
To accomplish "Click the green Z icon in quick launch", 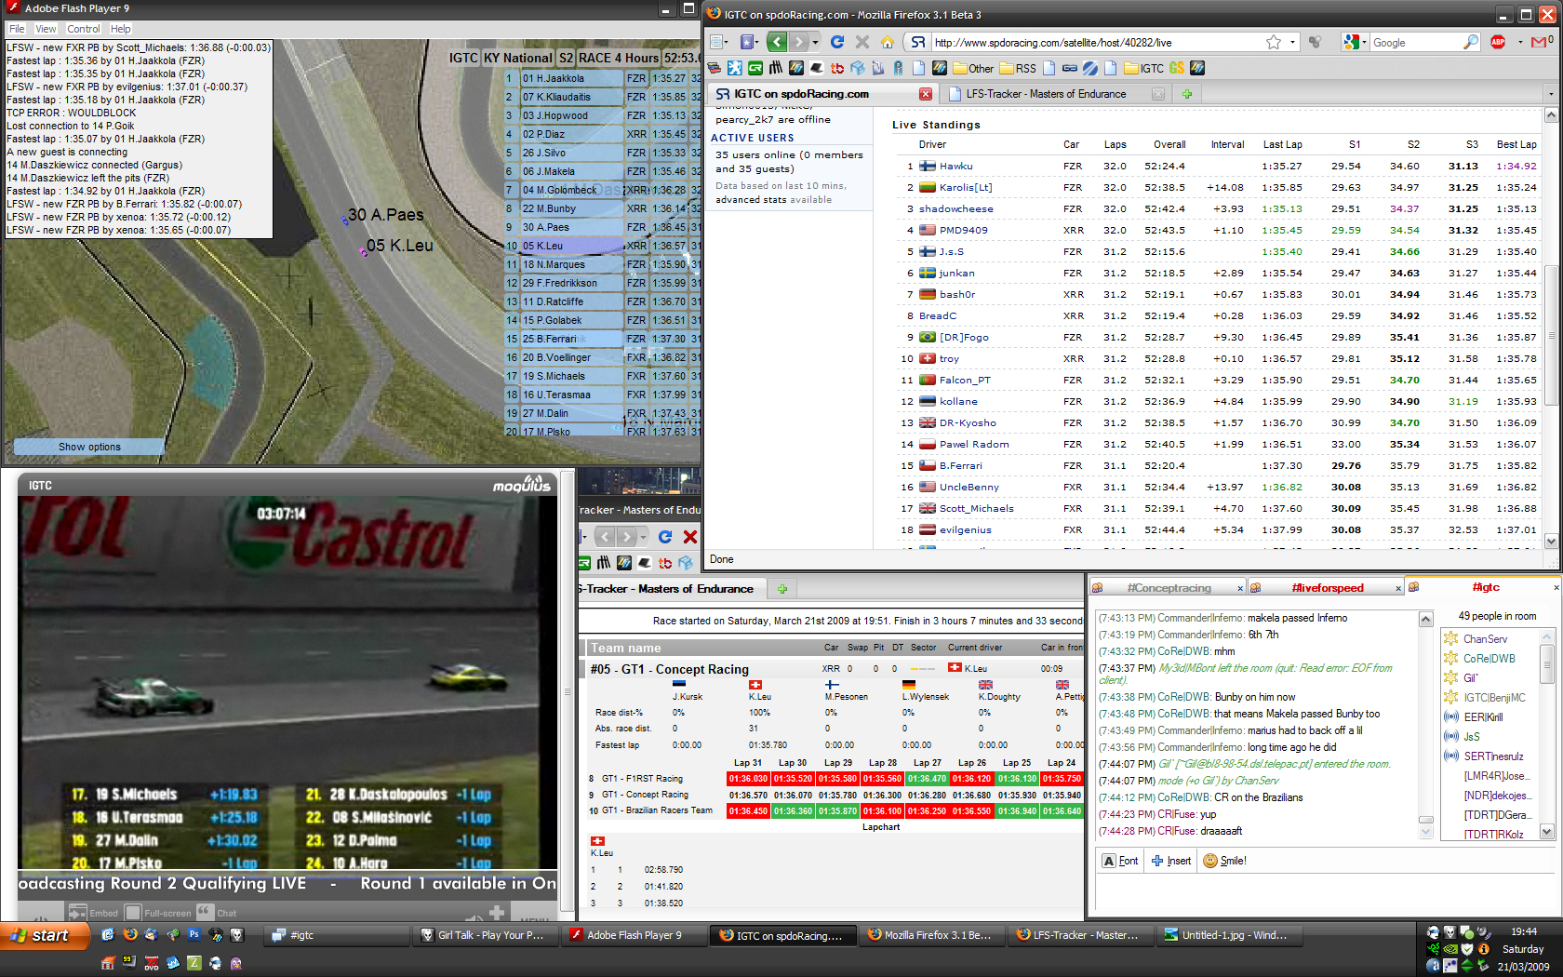I will tap(194, 964).
